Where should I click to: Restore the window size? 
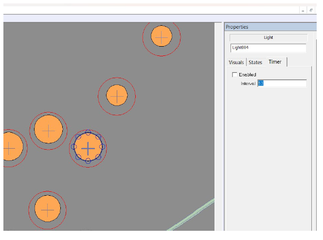pyautogui.click(x=311, y=10)
